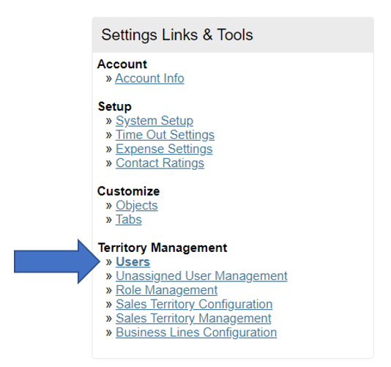Screen dimensions: 391x367
Task: Click the Territory Management section heading
Action: coord(163,248)
